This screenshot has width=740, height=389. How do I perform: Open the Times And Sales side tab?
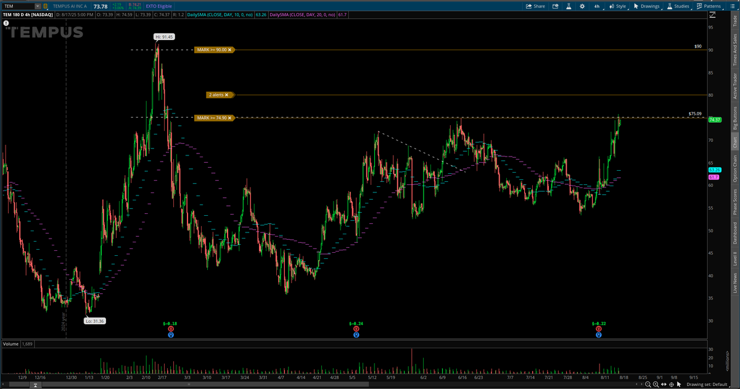(x=734, y=50)
